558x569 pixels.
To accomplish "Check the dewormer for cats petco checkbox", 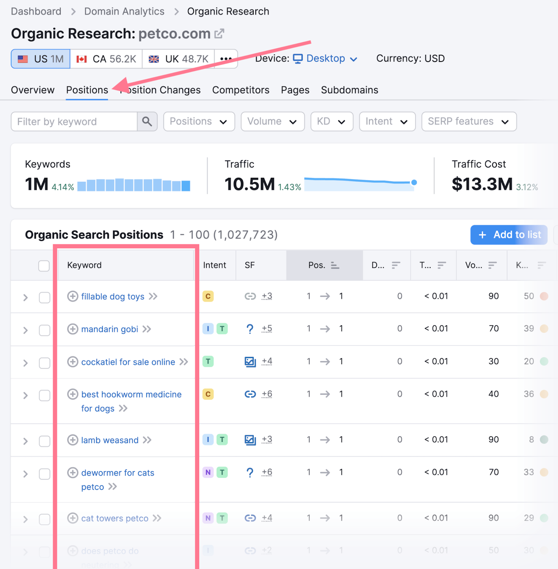I will [44, 474].
